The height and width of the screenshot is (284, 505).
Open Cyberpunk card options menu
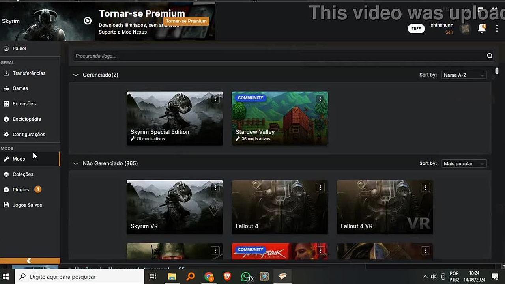point(320,250)
